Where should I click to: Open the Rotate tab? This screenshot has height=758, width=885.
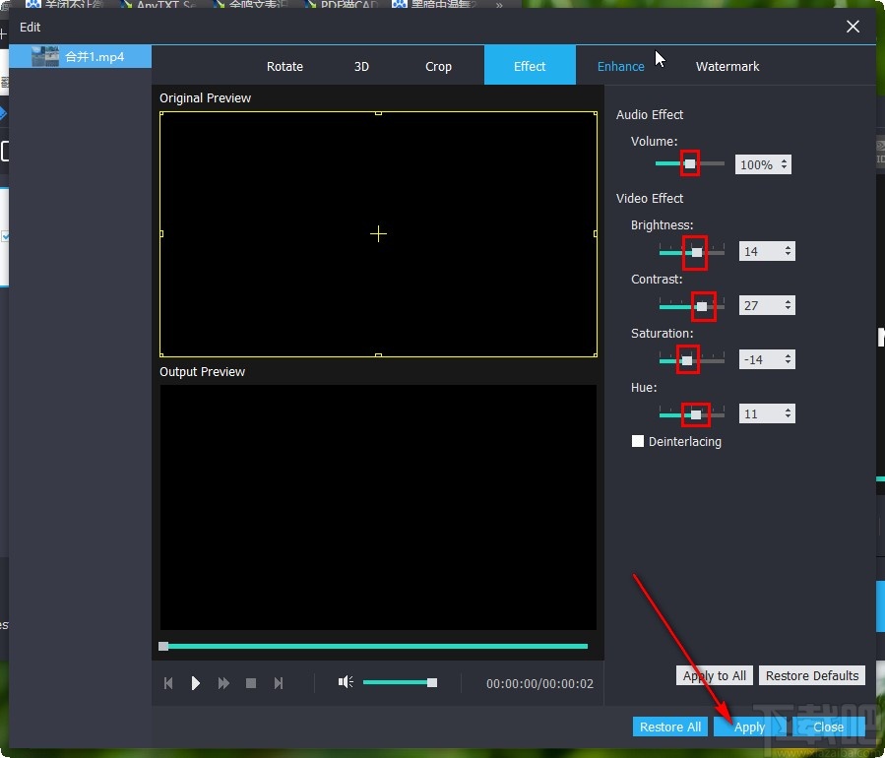pos(284,66)
